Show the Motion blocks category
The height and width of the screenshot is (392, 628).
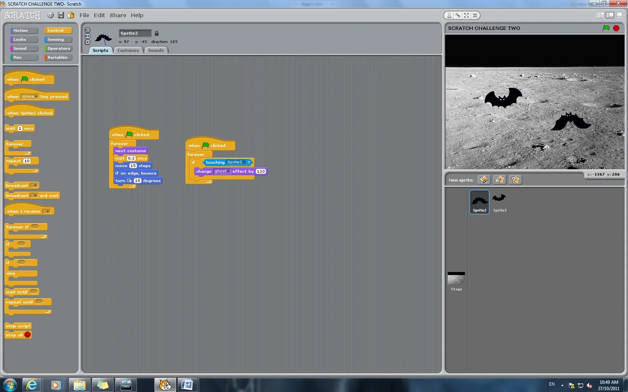tap(24, 31)
